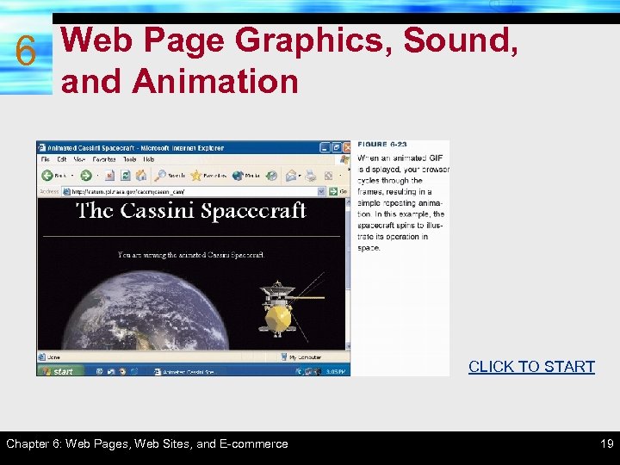Click the footer 'Chapter 6: Web Pages' text

[x=147, y=443]
